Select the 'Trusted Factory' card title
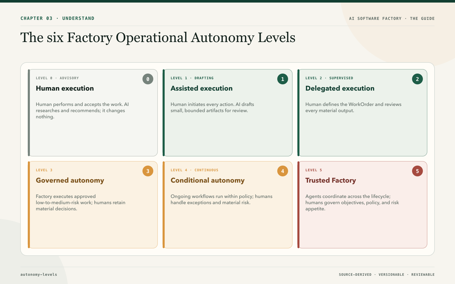Screen dimensions: 455x284 click(331, 180)
